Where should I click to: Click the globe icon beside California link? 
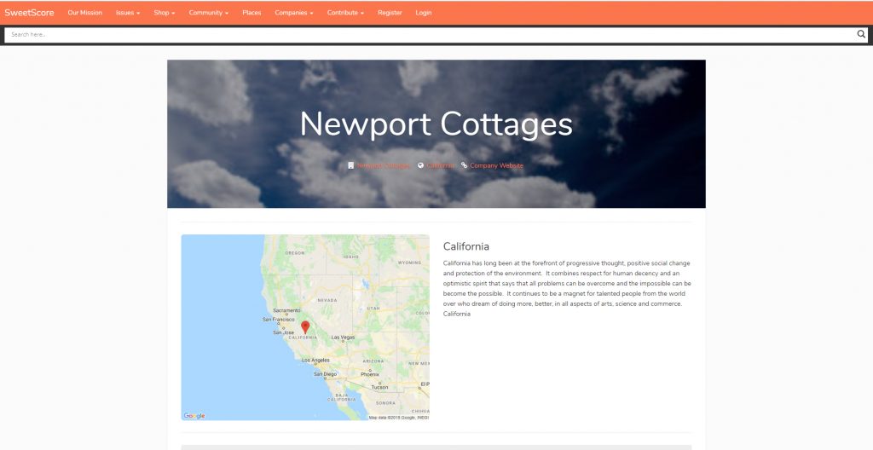tap(420, 165)
